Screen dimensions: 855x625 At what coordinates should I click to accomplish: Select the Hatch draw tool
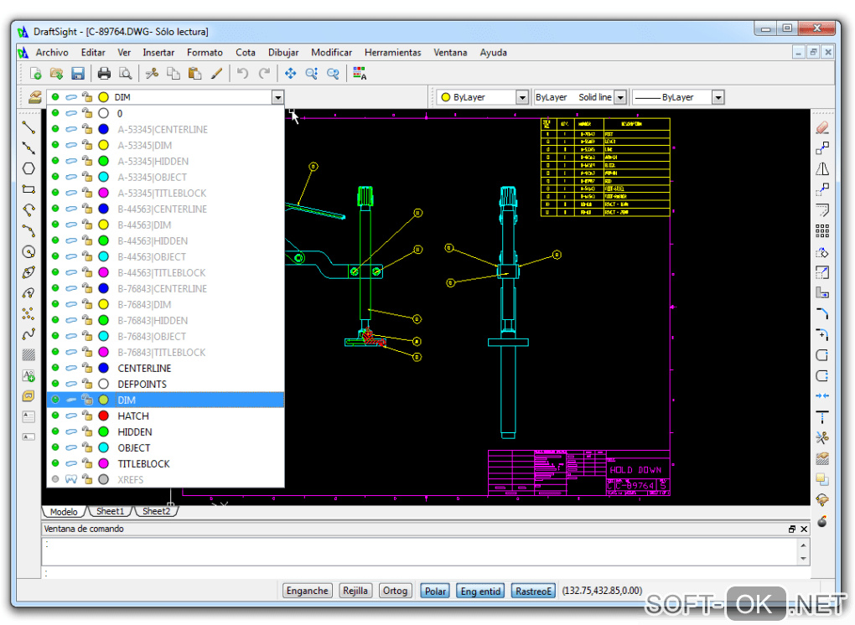28,354
